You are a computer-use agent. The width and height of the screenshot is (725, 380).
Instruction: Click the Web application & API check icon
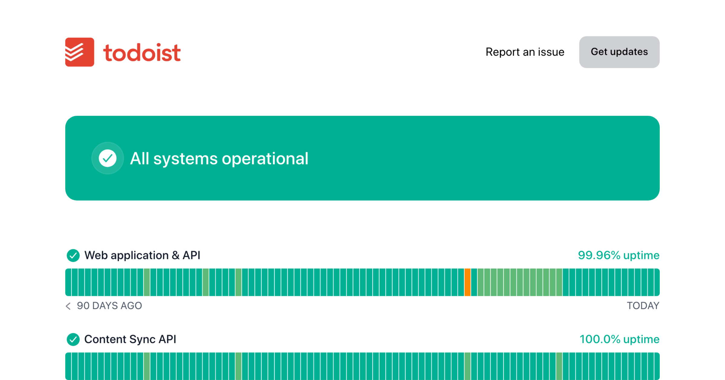click(73, 255)
